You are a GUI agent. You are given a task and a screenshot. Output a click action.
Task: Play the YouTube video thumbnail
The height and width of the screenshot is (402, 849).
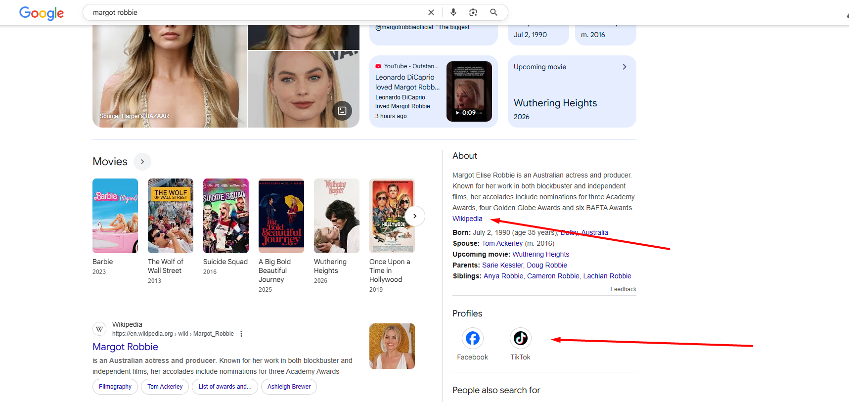tap(469, 91)
